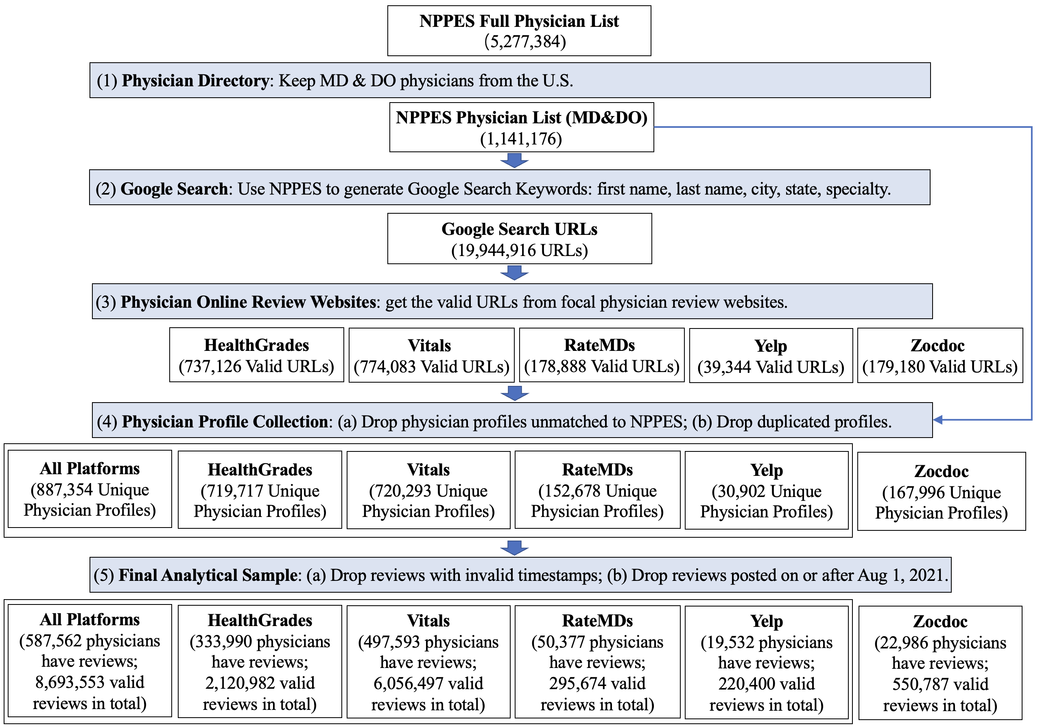The width and height of the screenshot is (1040, 727).
Task: Select the Google Search step 2 banner
Action: [509, 188]
